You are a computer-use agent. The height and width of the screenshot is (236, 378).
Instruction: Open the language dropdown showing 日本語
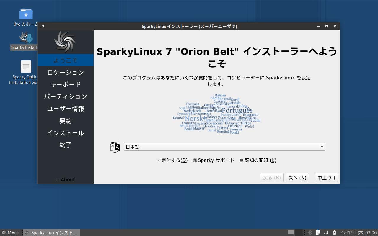click(x=224, y=147)
